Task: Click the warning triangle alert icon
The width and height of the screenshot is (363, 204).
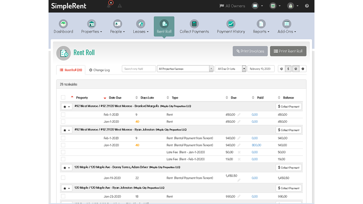Action: [x=120, y=6]
